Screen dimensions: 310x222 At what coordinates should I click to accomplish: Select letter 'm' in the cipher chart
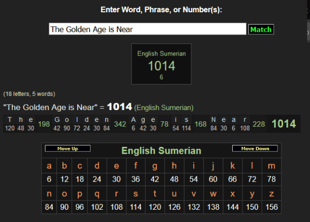point(272,166)
